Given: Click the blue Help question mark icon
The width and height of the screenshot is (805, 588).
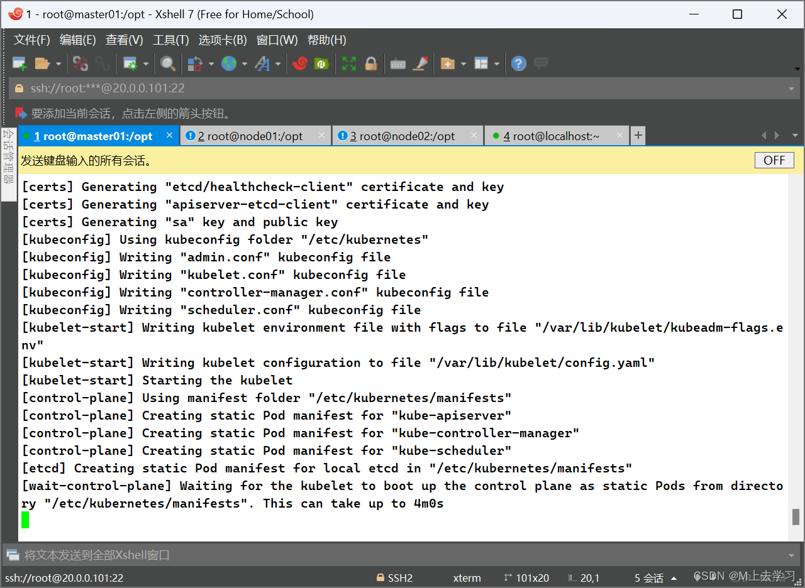Looking at the screenshot, I should tap(518, 63).
